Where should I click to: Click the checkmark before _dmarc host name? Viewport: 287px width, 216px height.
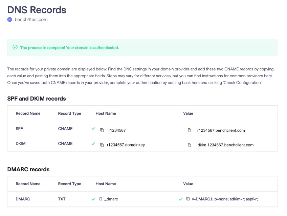coord(93,199)
